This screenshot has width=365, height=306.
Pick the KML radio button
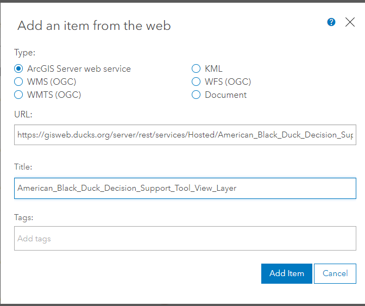click(196, 69)
